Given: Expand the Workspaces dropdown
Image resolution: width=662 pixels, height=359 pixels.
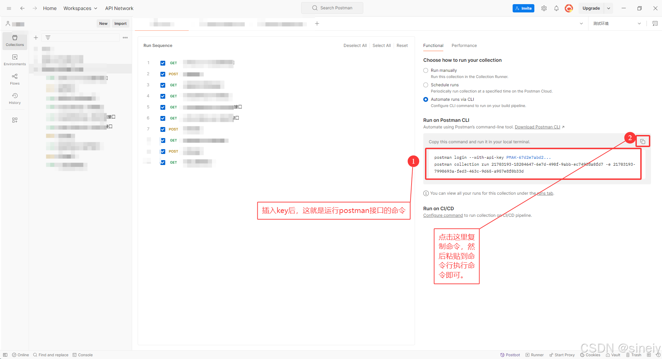Looking at the screenshot, I should [80, 8].
